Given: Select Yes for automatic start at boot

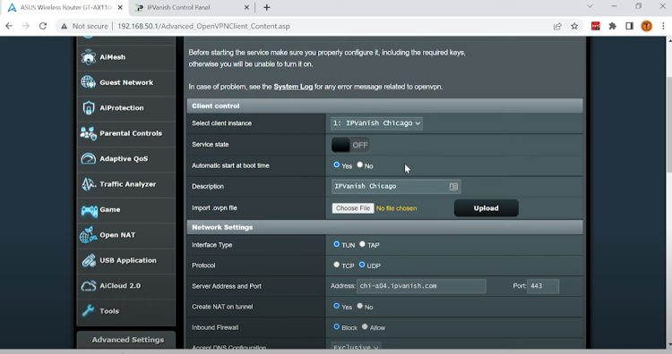Looking at the screenshot, I should click(336, 164).
